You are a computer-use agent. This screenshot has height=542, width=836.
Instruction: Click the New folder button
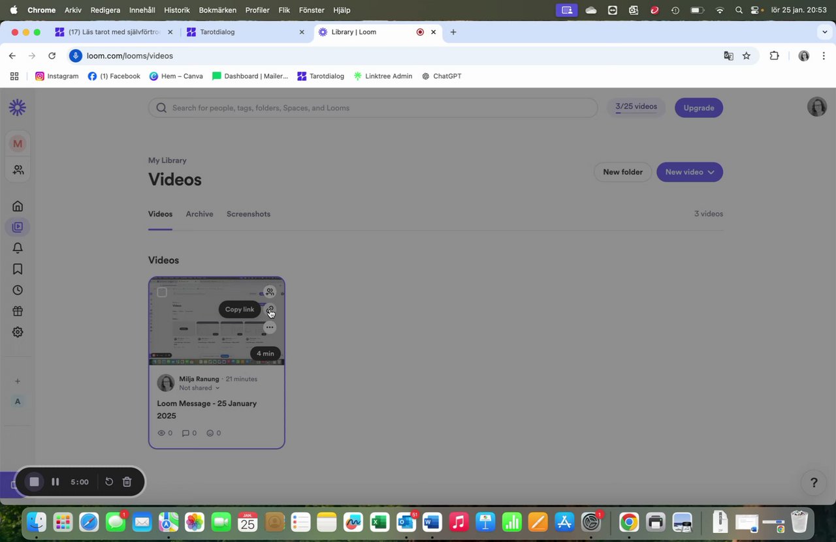[x=622, y=172]
